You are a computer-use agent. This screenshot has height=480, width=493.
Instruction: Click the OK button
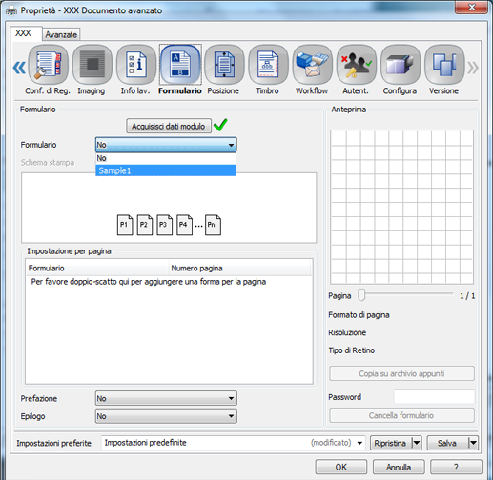pos(341,467)
